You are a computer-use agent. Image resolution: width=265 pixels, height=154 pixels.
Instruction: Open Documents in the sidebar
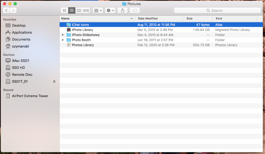click(x=21, y=39)
